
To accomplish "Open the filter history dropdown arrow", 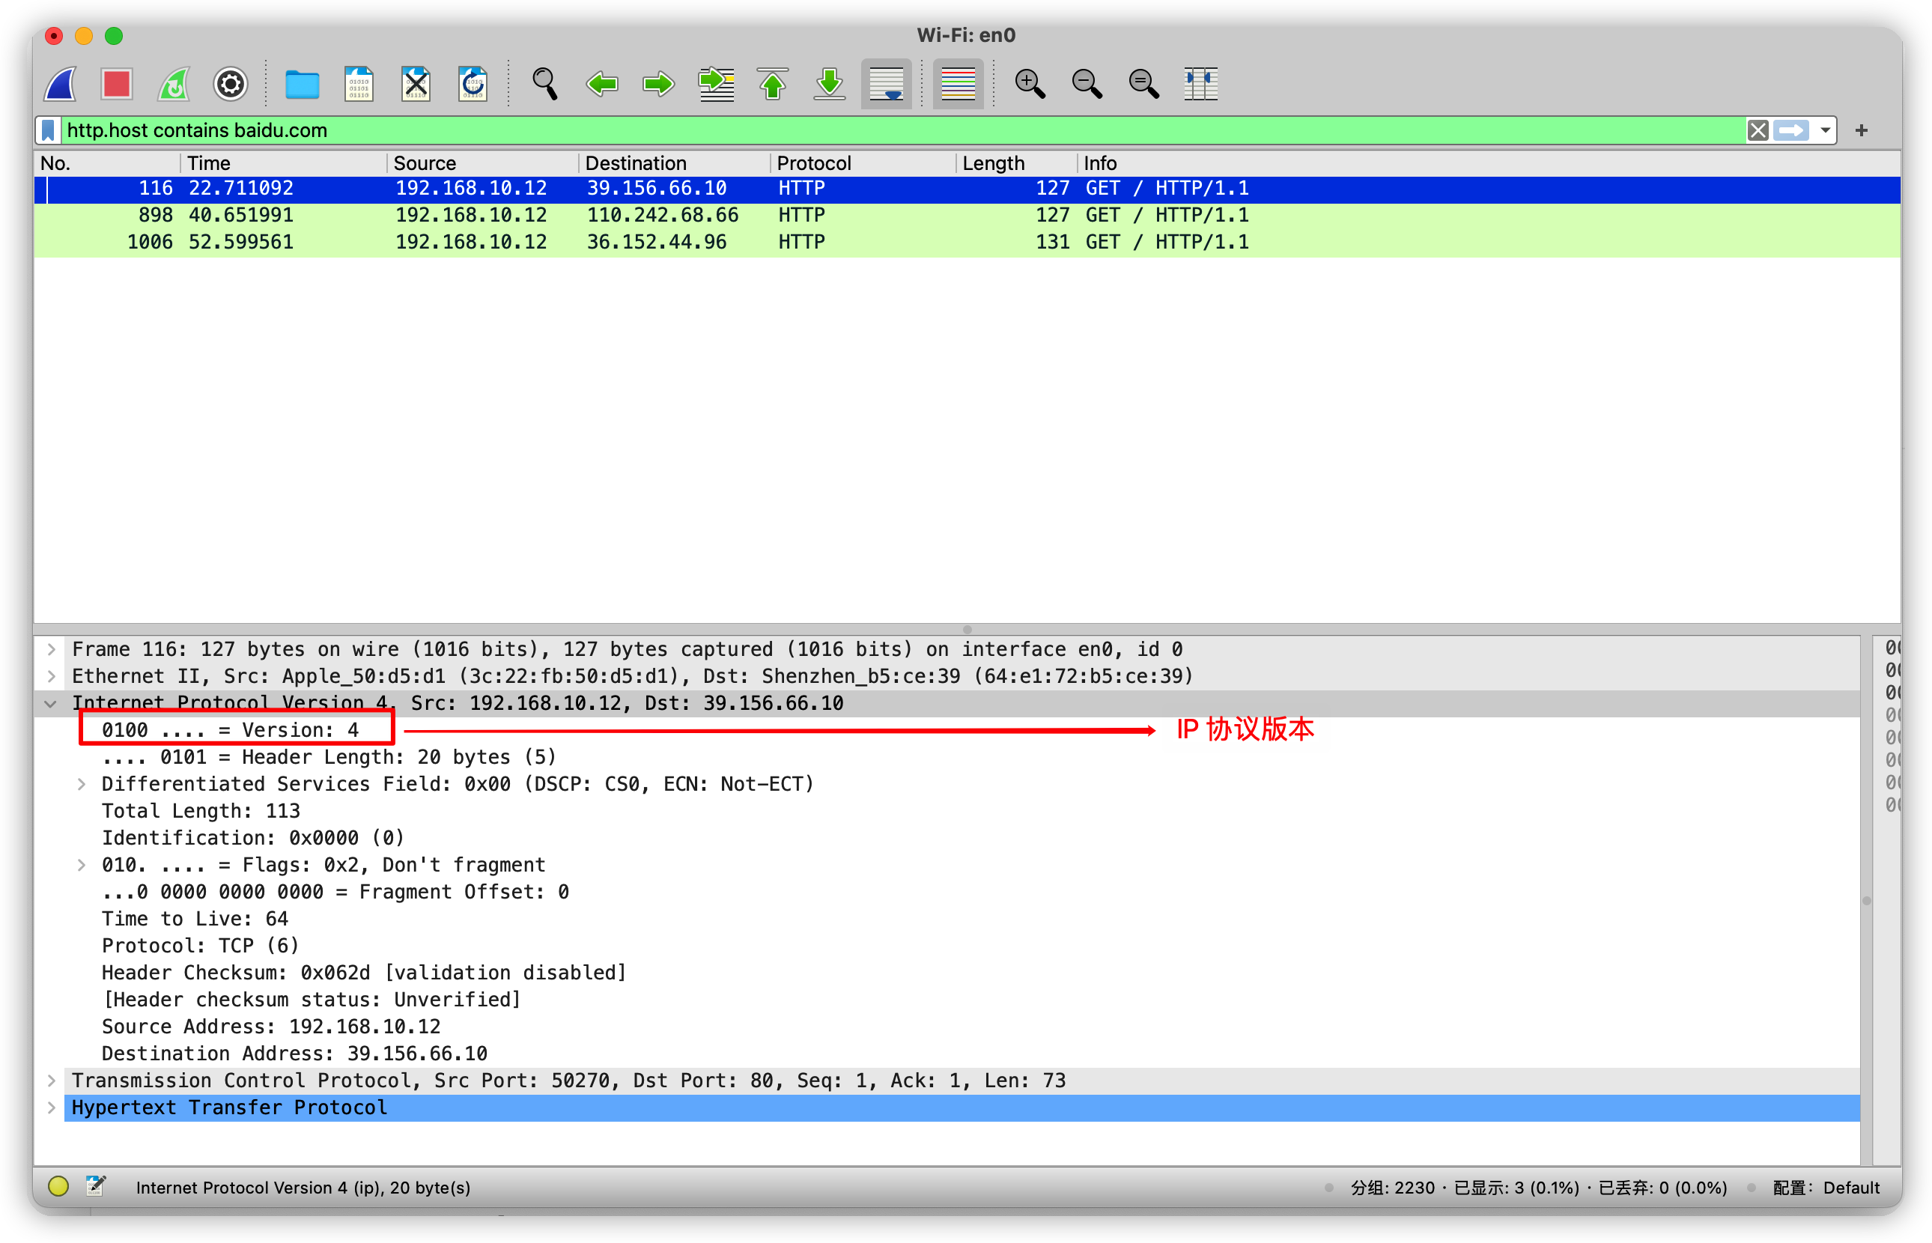I will [x=1826, y=130].
